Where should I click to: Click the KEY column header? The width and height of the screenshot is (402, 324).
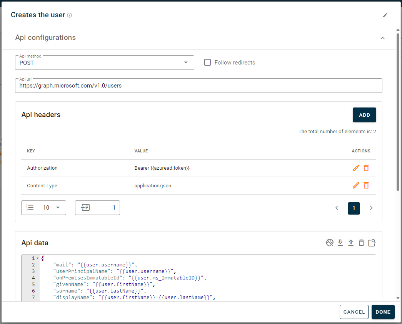[x=31, y=151]
